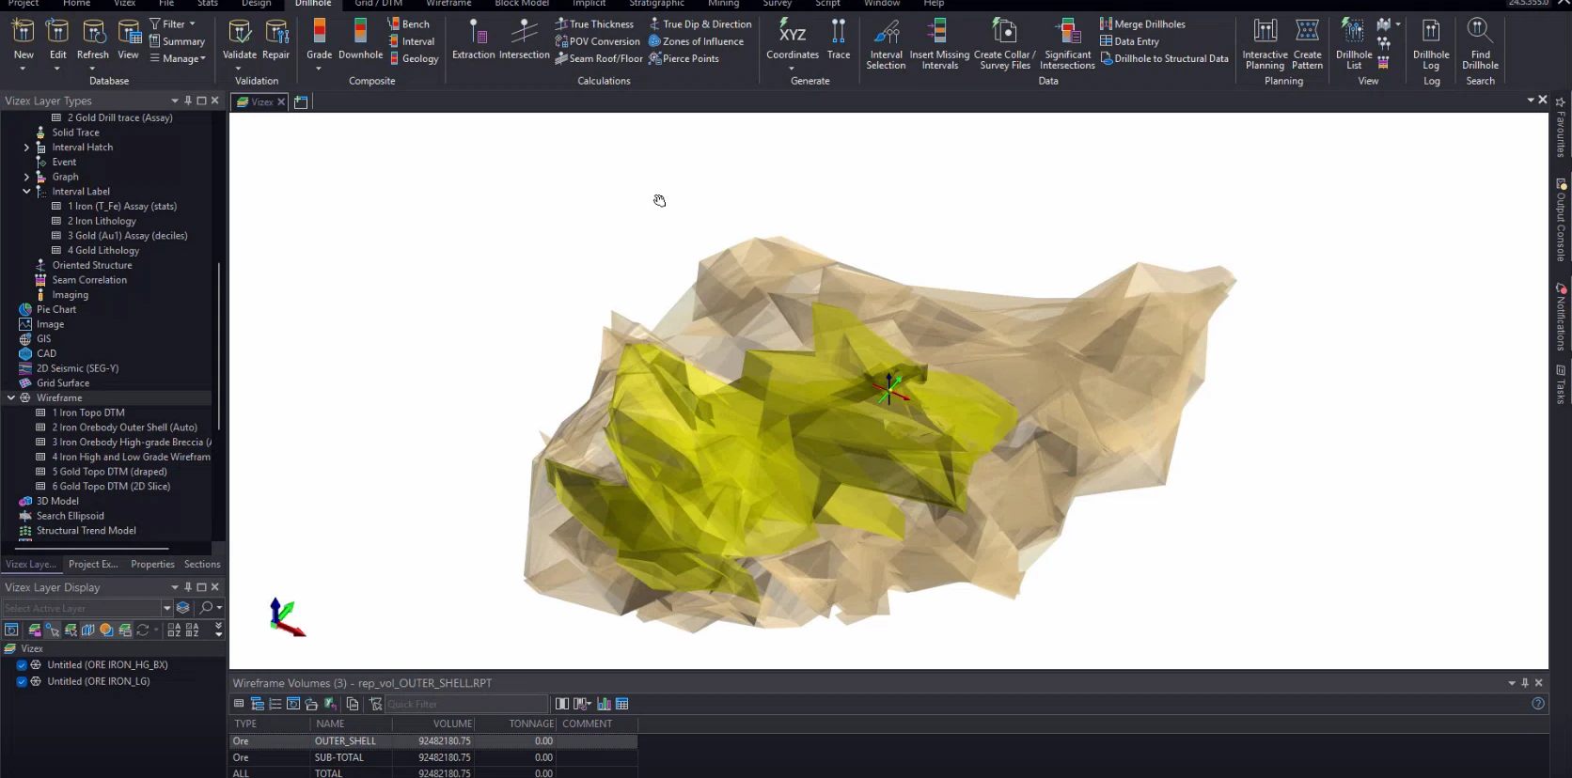Open the Drillhole List view

pyautogui.click(x=1354, y=44)
